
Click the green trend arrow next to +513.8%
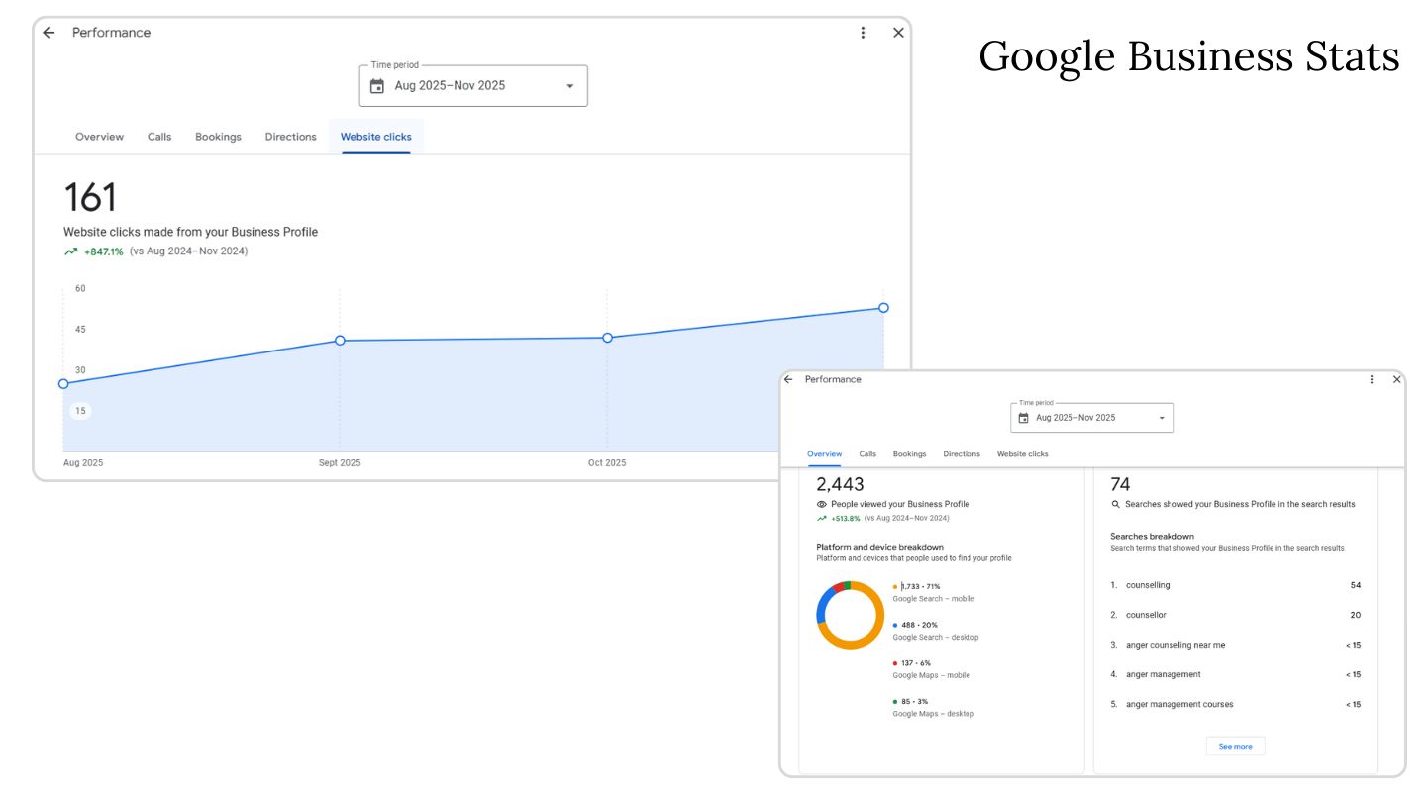[x=820, y=517]
